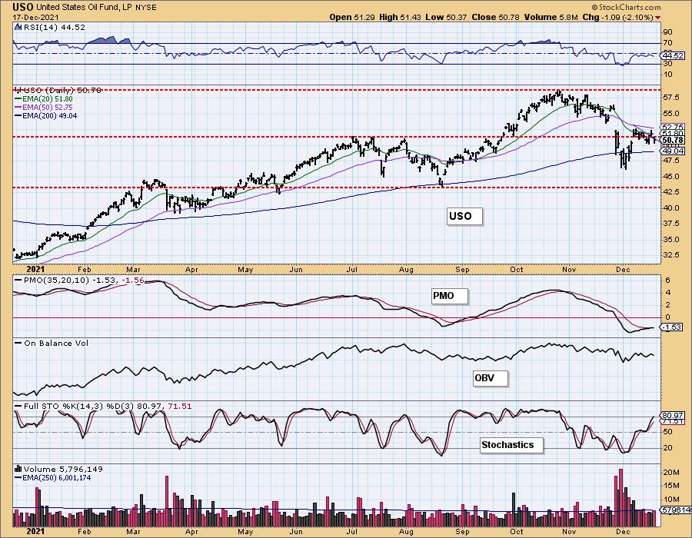Click the RSI histogram icon beside RSI(14)
692x538 pixels.
point(18,28)
